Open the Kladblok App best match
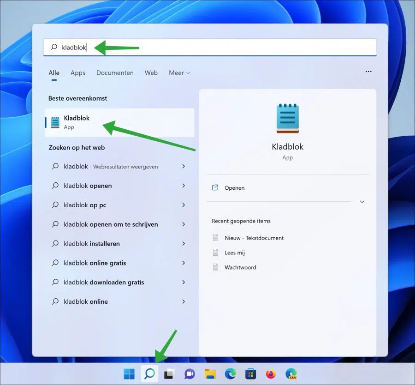 119,122
